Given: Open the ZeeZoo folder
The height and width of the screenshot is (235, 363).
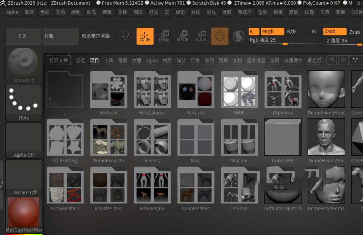Looking at the screenshot, I should (x=239, y=189).
